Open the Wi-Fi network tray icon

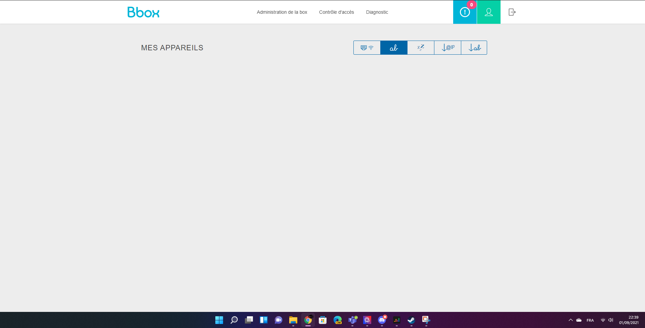pyautogui.click(x=603, y=320)
